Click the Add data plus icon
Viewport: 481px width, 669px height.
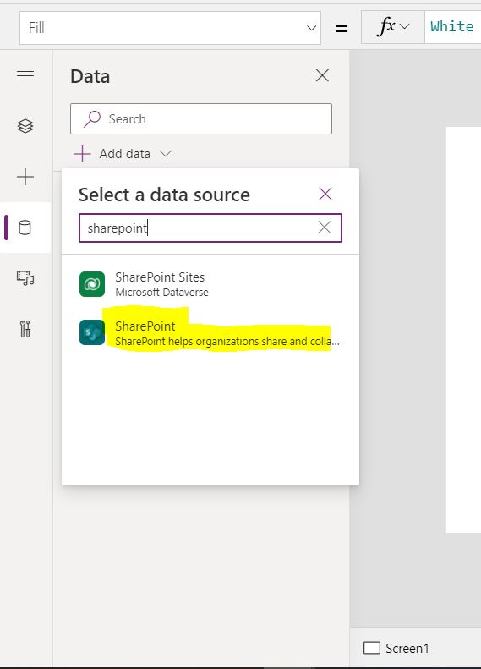point(82,154)
